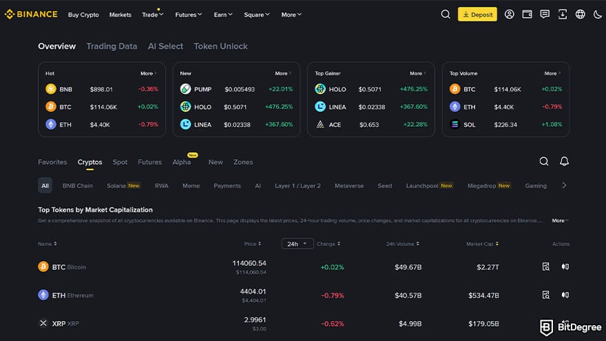Click More in Top Gainer card

coord(418,73)
